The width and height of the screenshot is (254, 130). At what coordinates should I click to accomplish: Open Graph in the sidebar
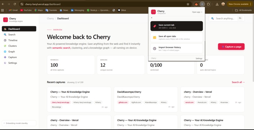pos(19,51)
